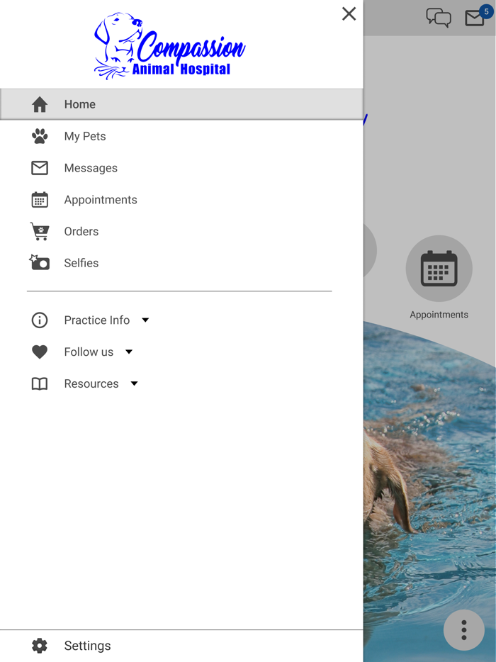Click the Resources label
Image resolution: width=496 pixels, height=662 pixels.
point(91,383)
